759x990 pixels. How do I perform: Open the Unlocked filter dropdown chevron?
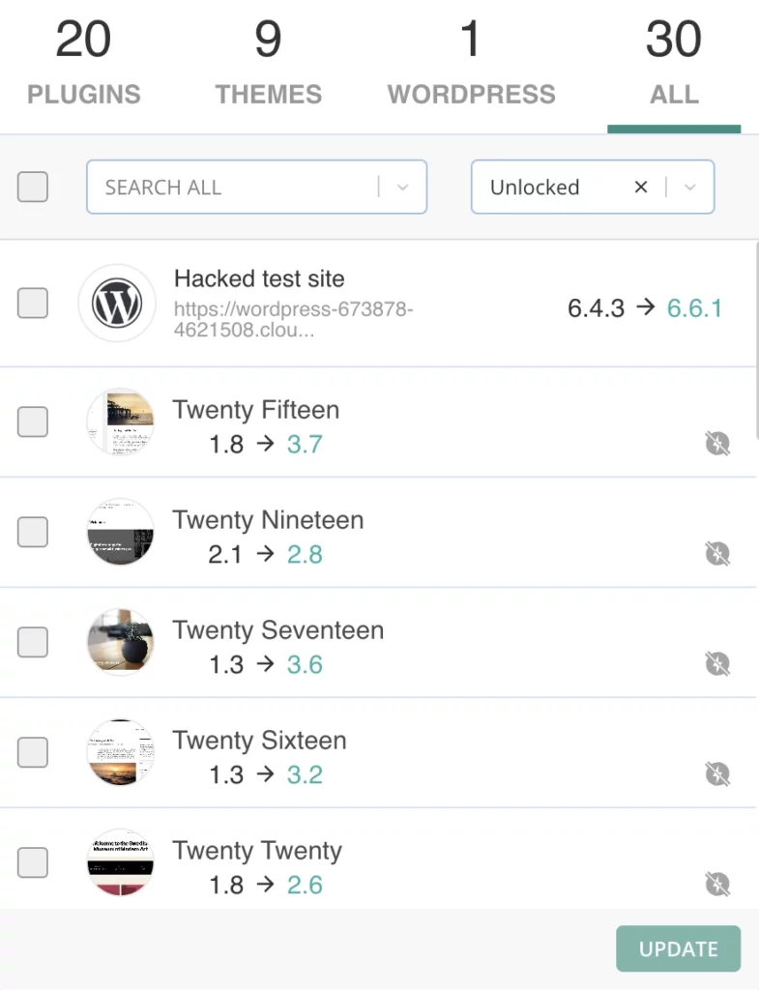click(x=689, y=188)
